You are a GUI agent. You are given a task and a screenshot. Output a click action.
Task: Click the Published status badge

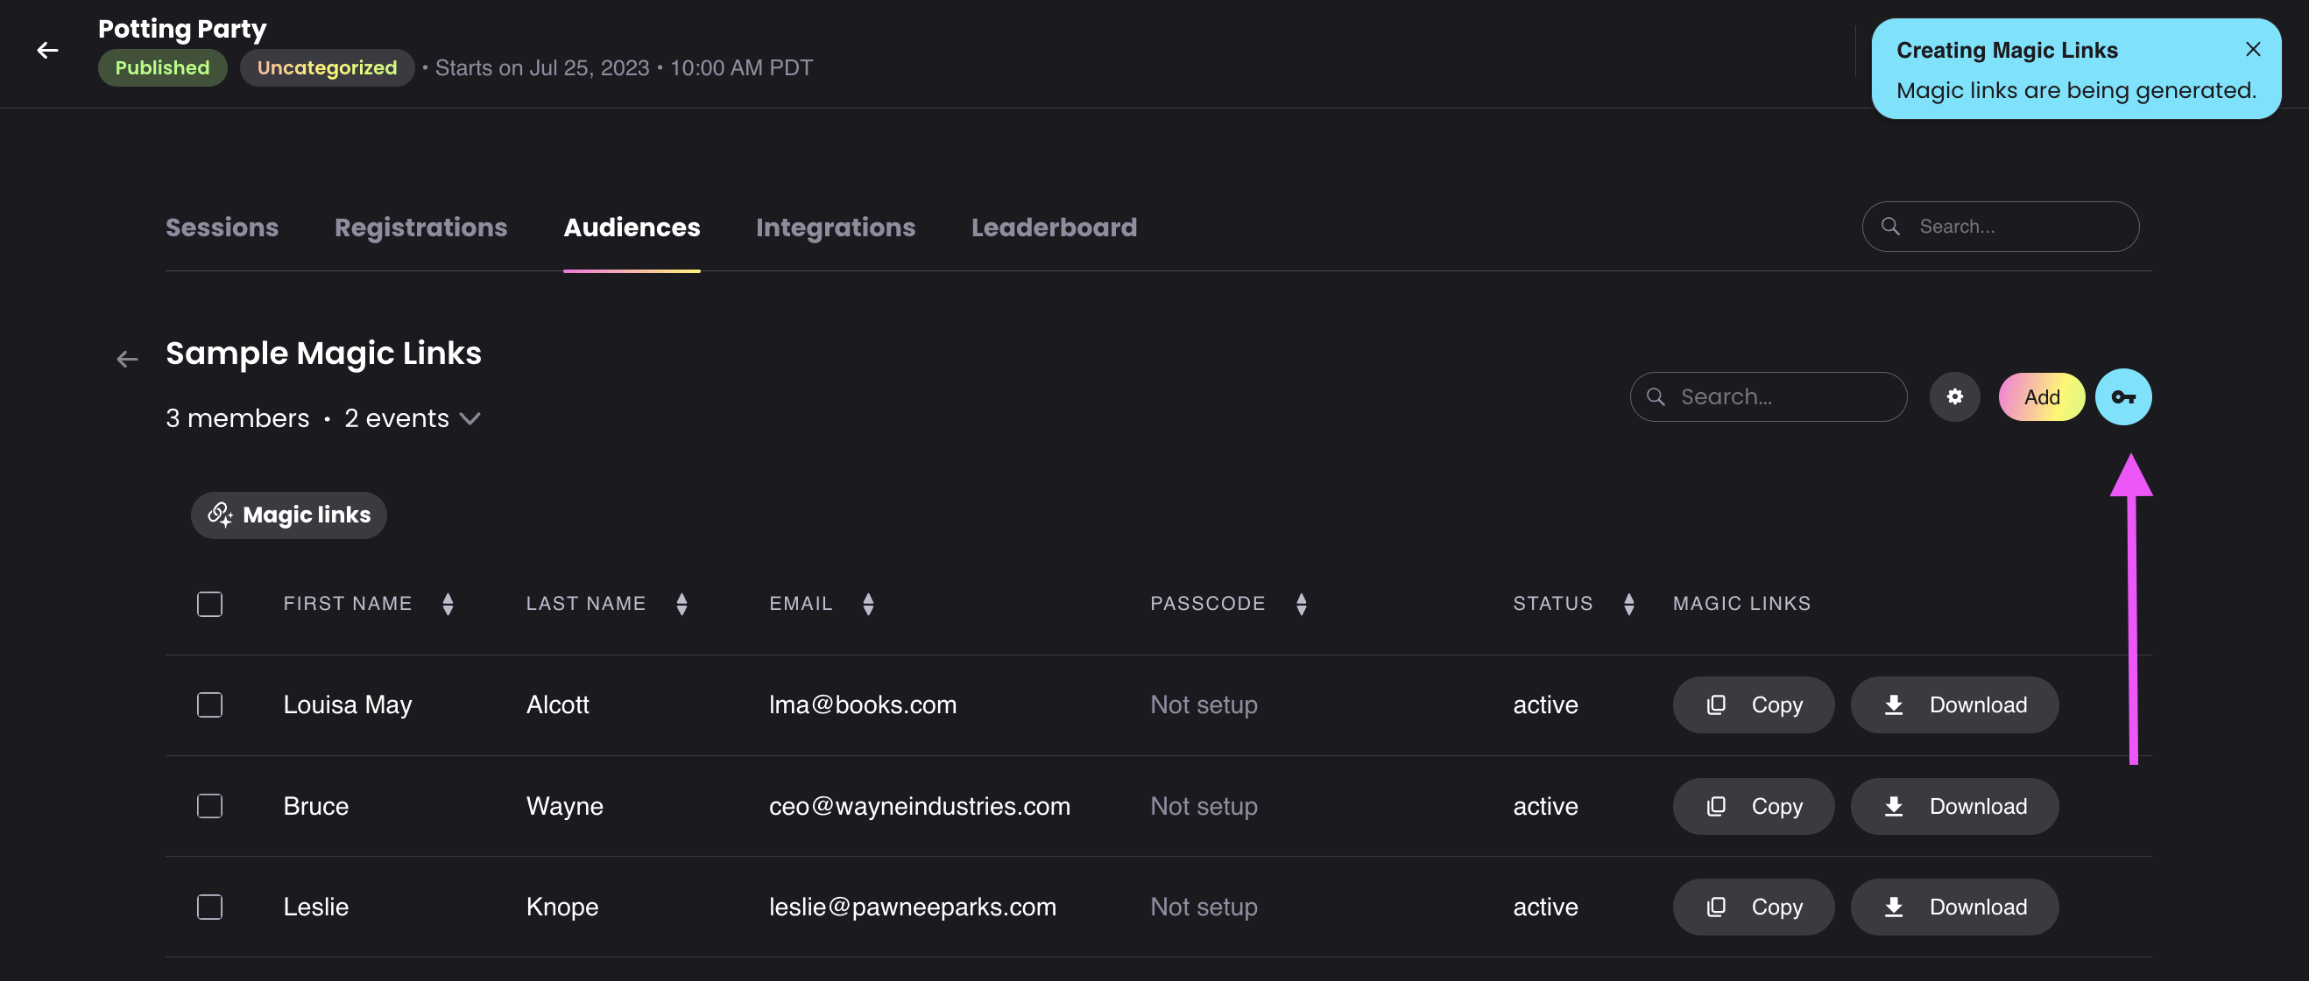click(162, 68)
